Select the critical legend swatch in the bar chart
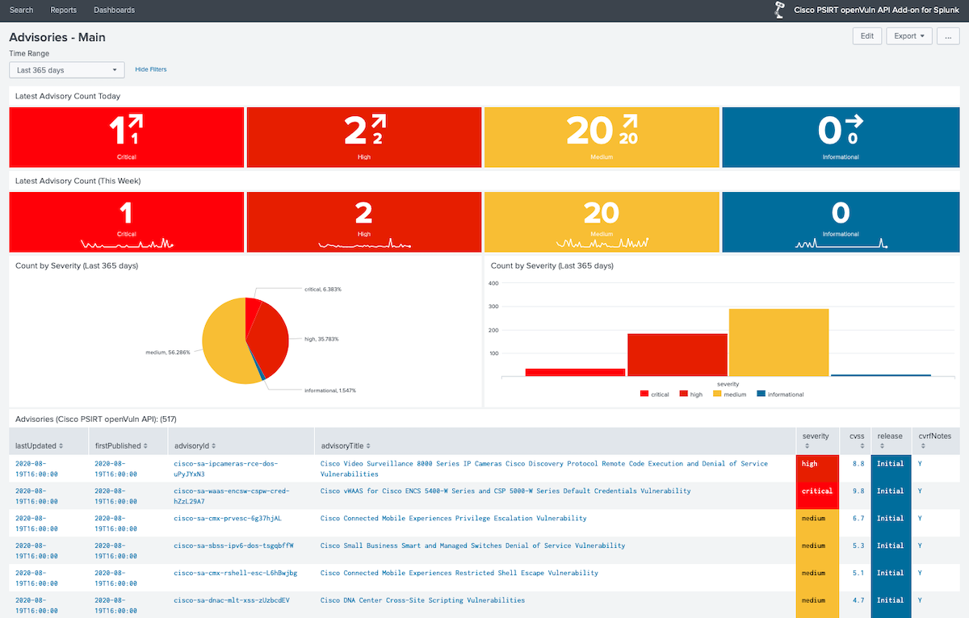 644,395
